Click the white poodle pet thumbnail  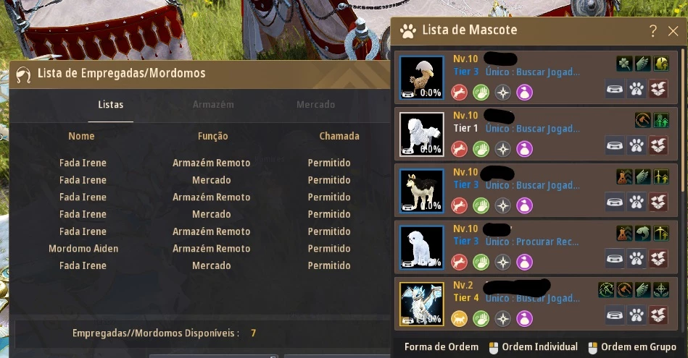tap(422, 134)
